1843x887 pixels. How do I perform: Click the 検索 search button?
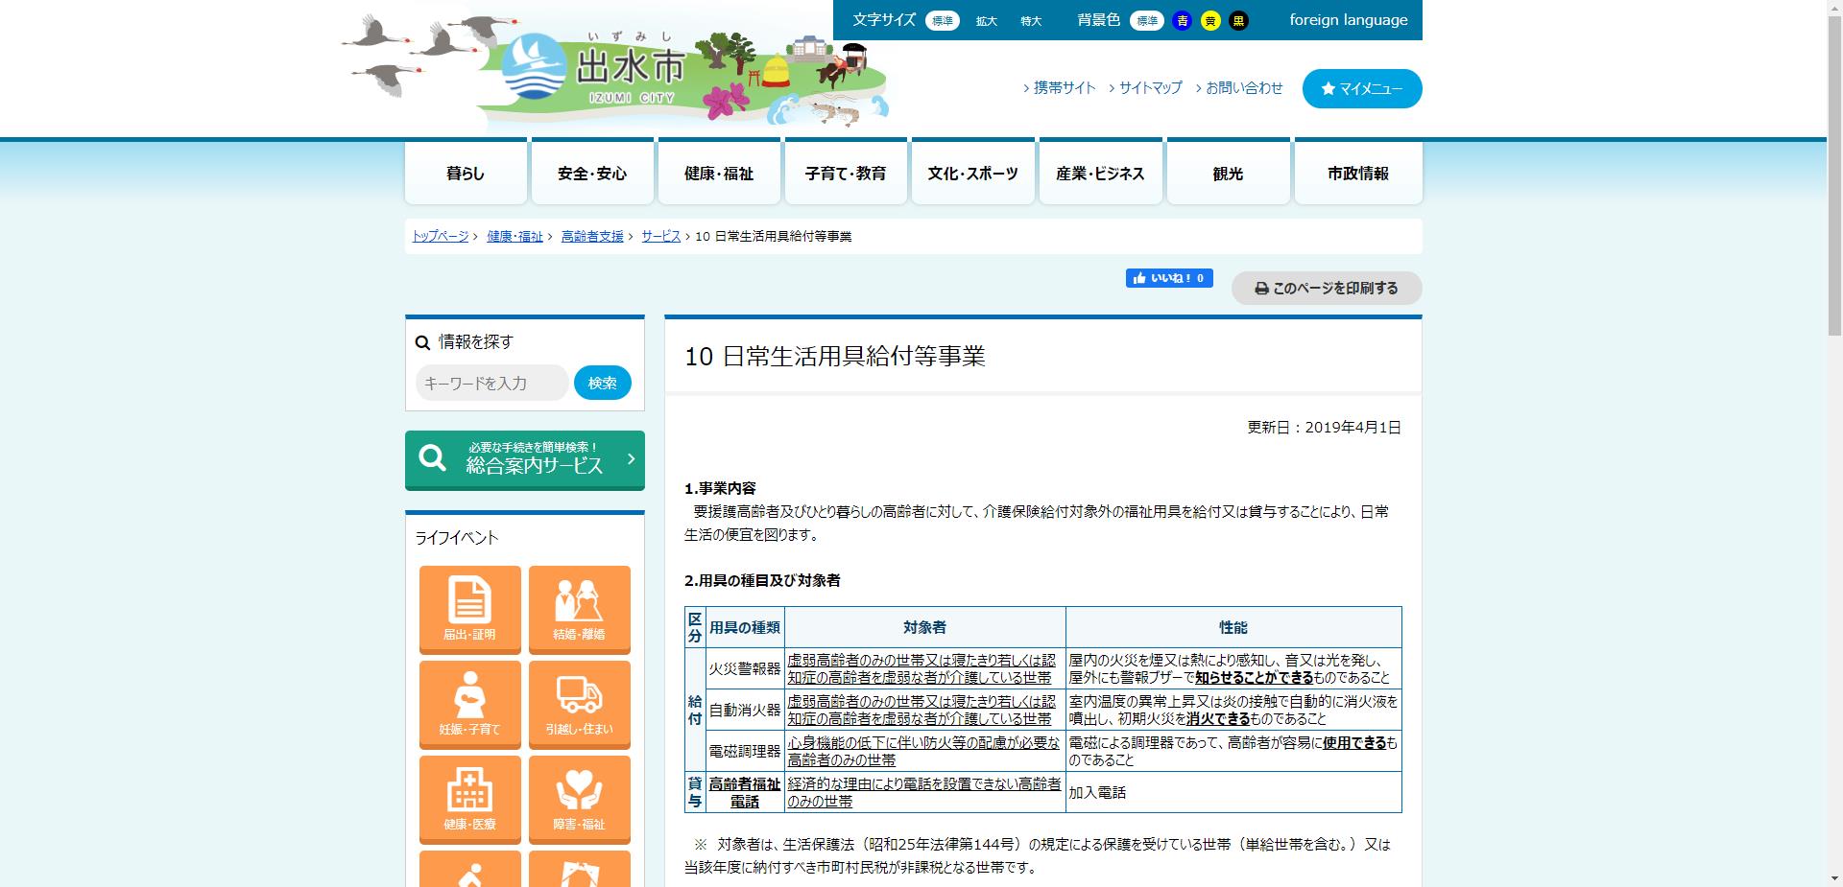[x=602, y=382]
